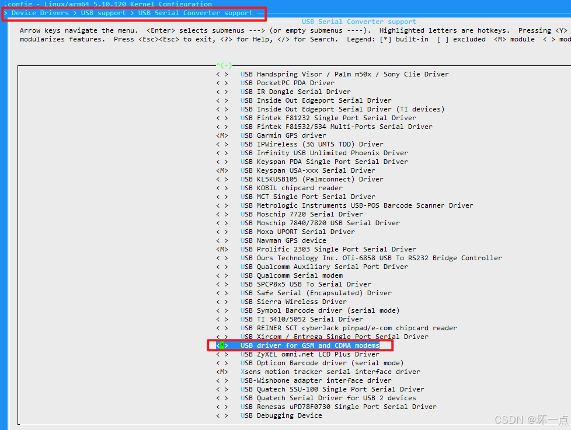Select USB Debugging Device entry

(x=281, y=415)
